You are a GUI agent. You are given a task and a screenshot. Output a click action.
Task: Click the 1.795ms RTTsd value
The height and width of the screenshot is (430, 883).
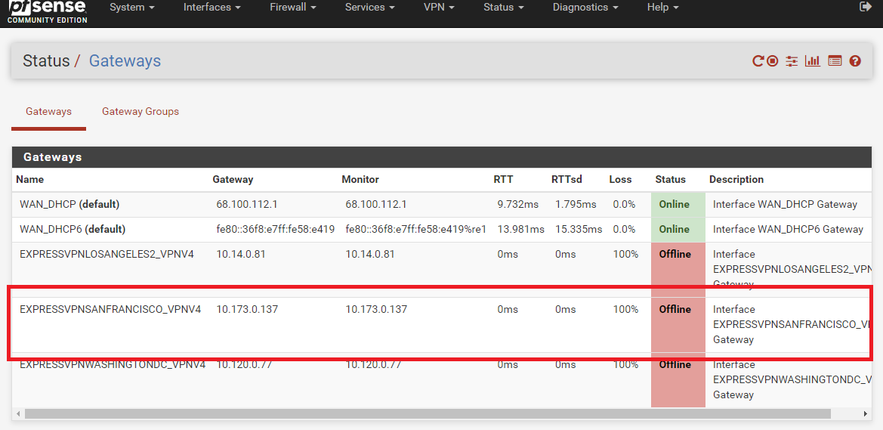click(576, 204)
